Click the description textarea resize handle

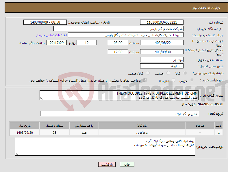pyautogui.click(x=41, y=98)
